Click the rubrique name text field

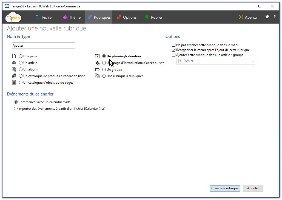pos(43,46)
